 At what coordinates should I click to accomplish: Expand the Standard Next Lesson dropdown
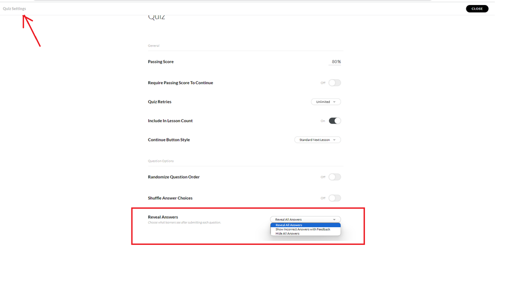tap(317, 140)
